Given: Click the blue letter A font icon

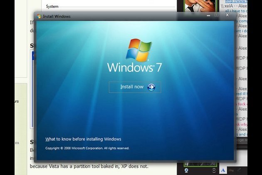Looking at the screenshot, I should (x=223, y=170).
